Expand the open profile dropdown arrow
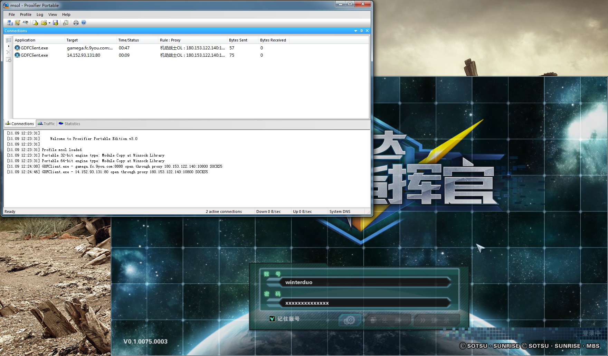Screen dimensions: 608x356 point(49,23)
